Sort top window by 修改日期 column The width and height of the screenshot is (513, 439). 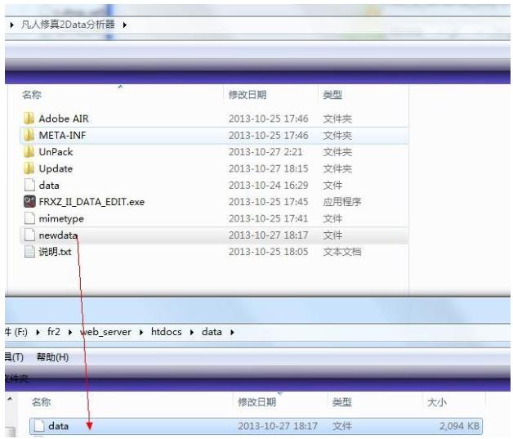coord(248,95)
